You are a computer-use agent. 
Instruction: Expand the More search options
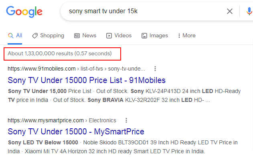(187, 36)
